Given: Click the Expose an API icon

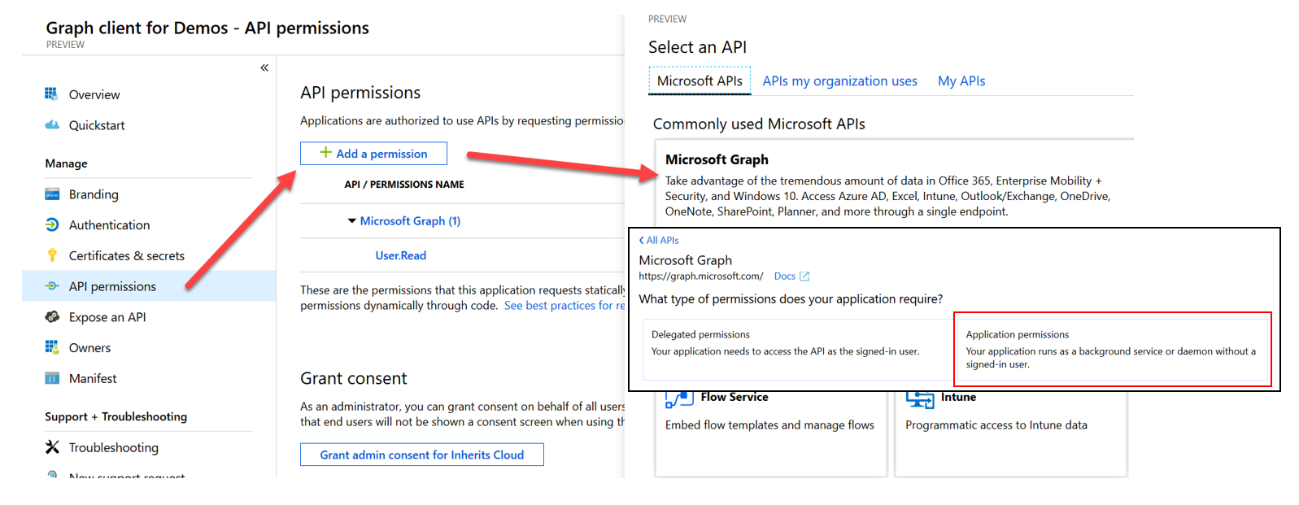Looking at the screenshot, I should coord(52,317).
